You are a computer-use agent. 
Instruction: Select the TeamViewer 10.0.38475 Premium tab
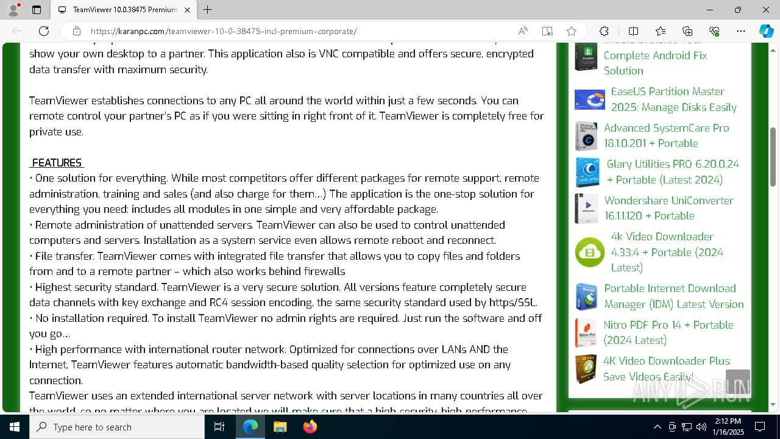[124, 10]
